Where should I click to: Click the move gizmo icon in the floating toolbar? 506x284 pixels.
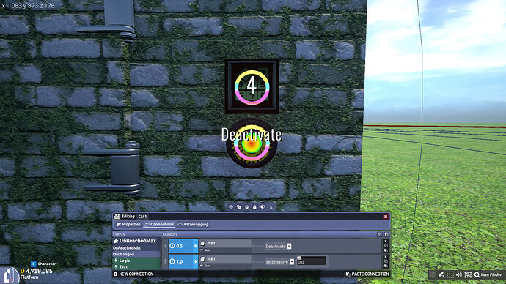(x=231, y=207)
